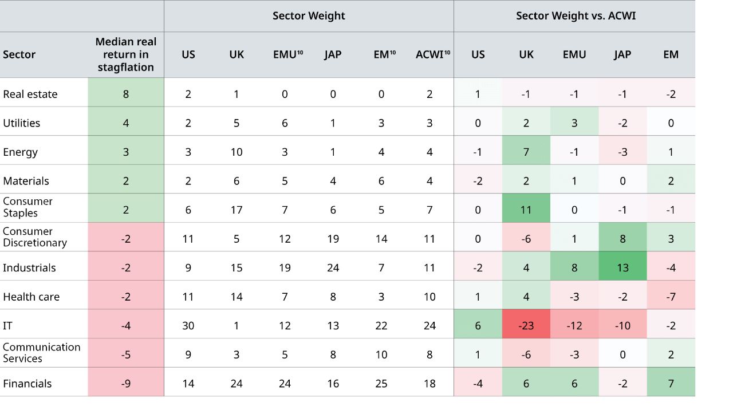Select the Real estate row label

pyautogui.click(x=30, y=94)
